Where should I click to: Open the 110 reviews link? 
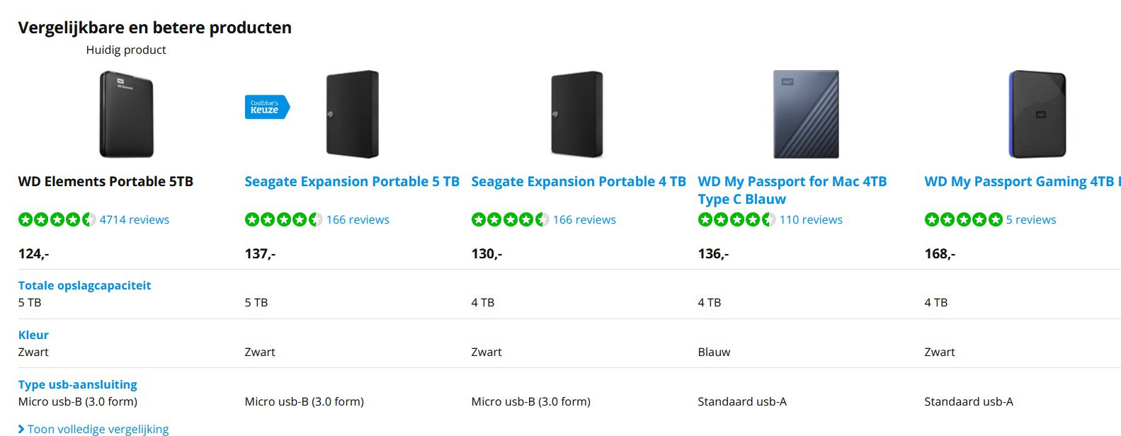click(x=811, y=219)
